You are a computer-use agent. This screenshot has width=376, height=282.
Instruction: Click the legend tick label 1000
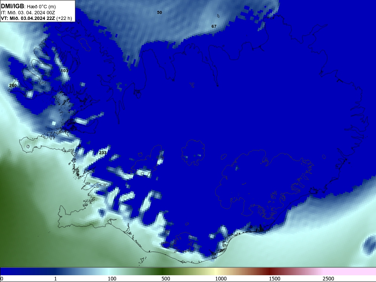click(x=221, y=279)
